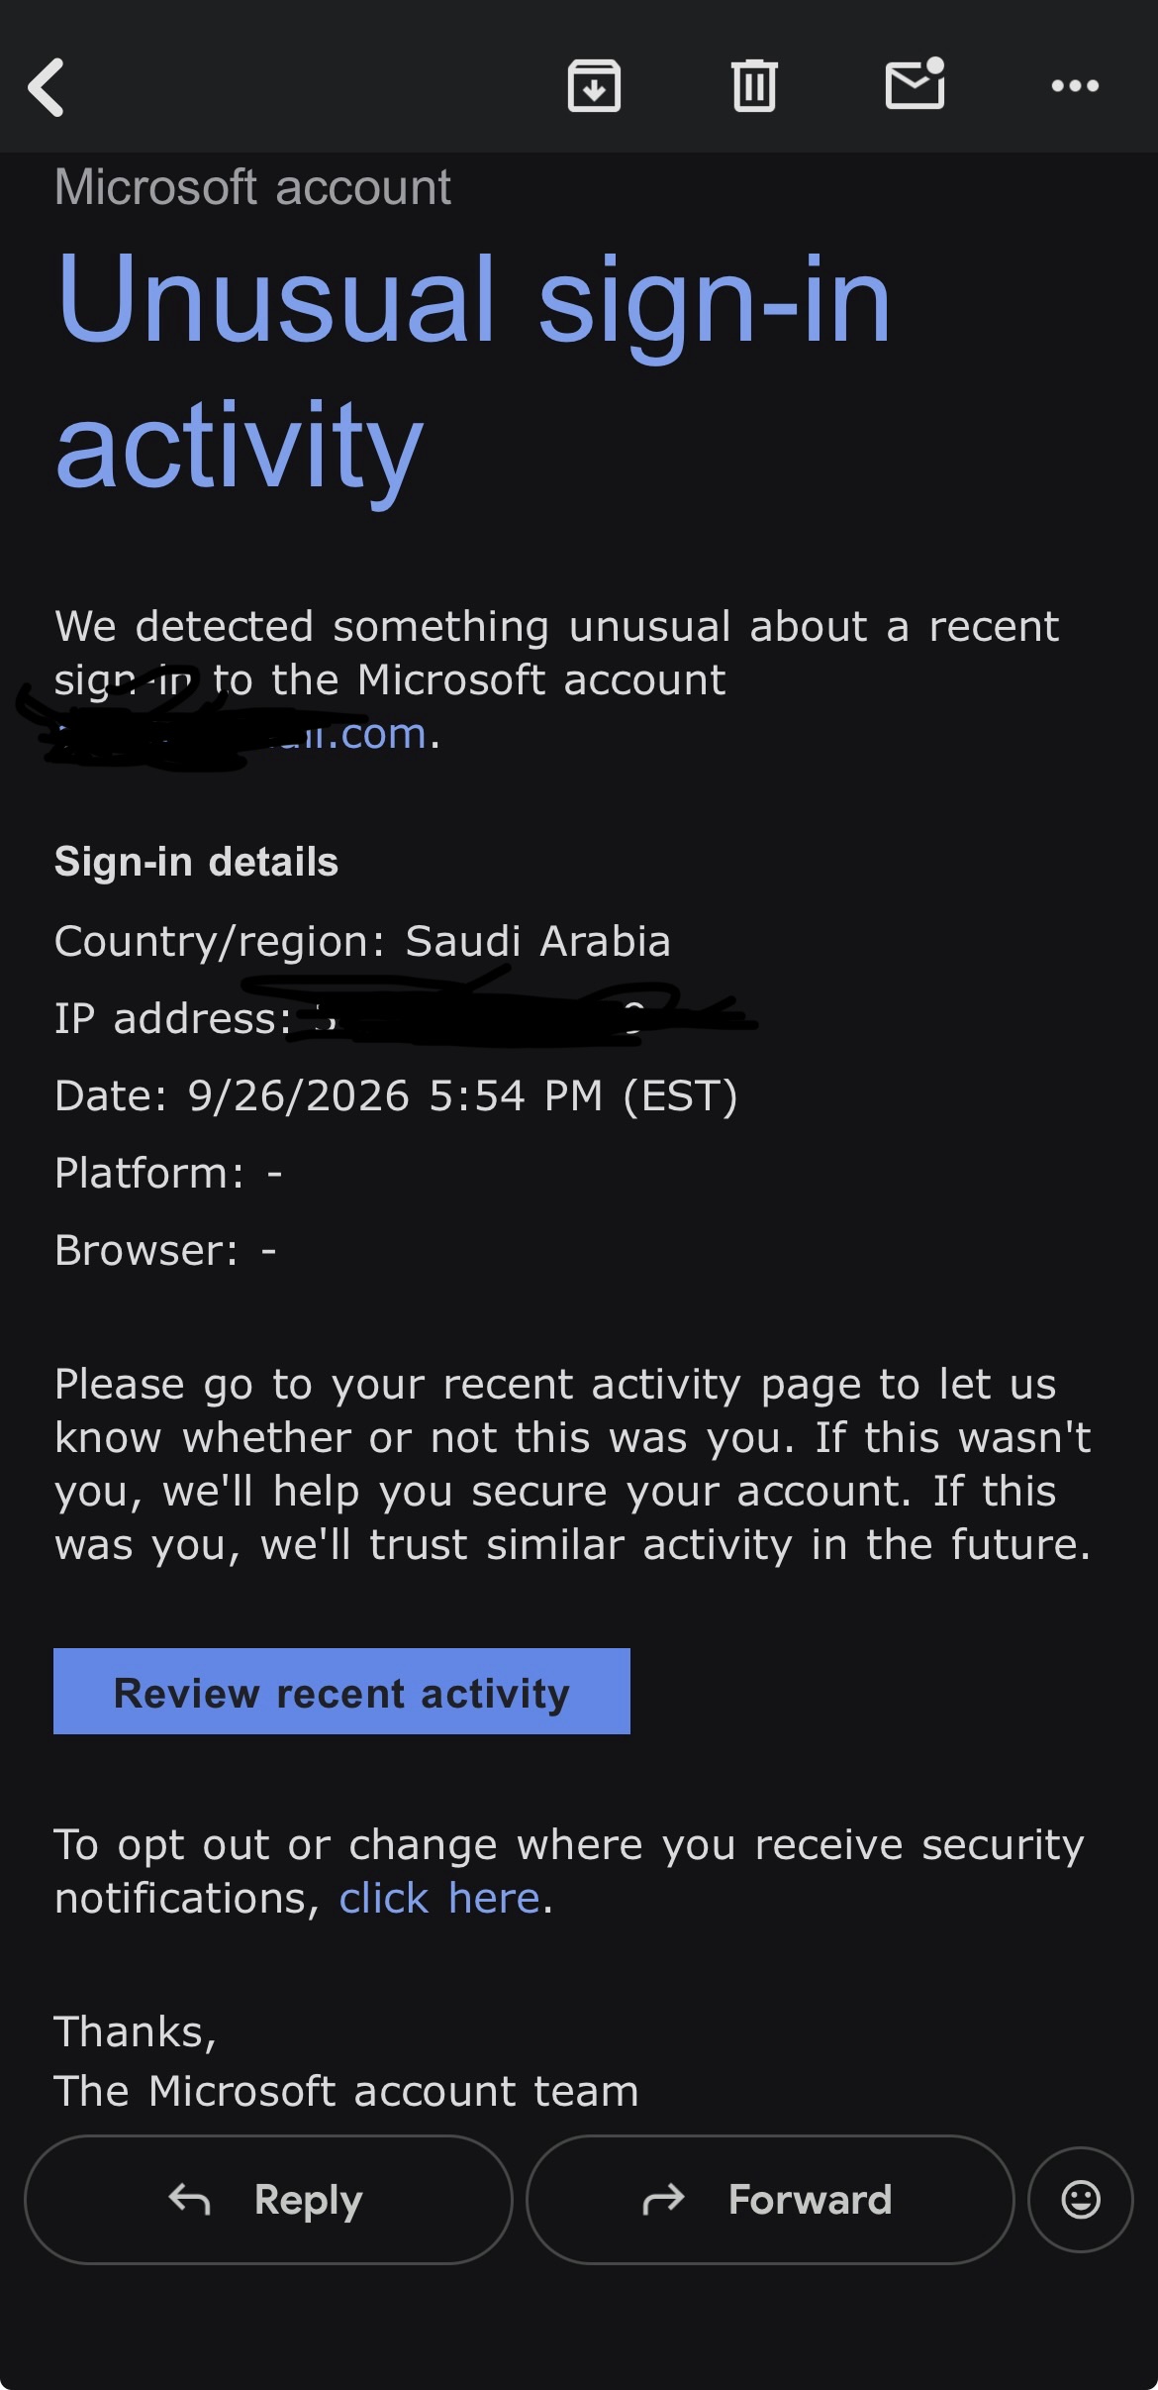Tap the redacted email address link ending .com

click(241, 735)
